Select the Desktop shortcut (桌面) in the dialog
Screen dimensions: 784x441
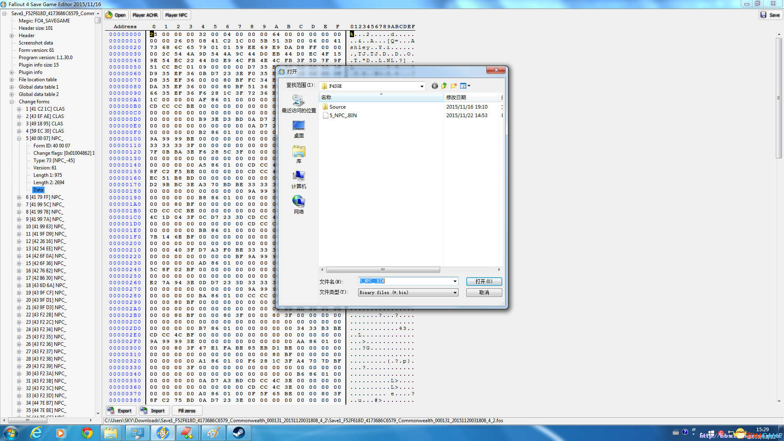298,129
